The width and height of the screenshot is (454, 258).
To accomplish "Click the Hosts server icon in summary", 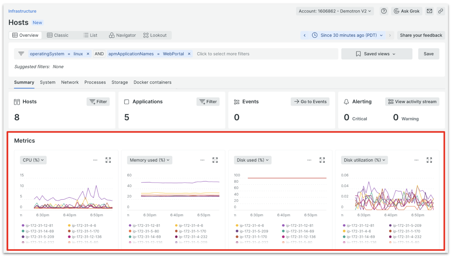I will [17, 102].
